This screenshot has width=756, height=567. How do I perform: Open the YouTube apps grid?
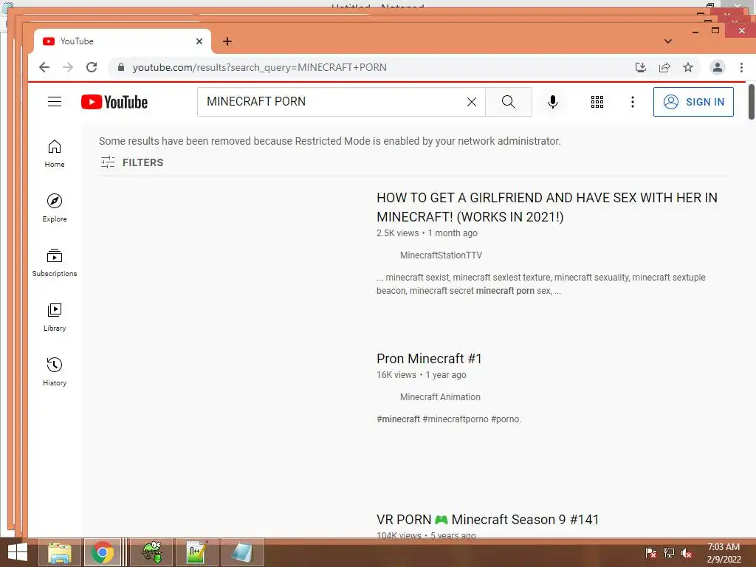[597, 102]
